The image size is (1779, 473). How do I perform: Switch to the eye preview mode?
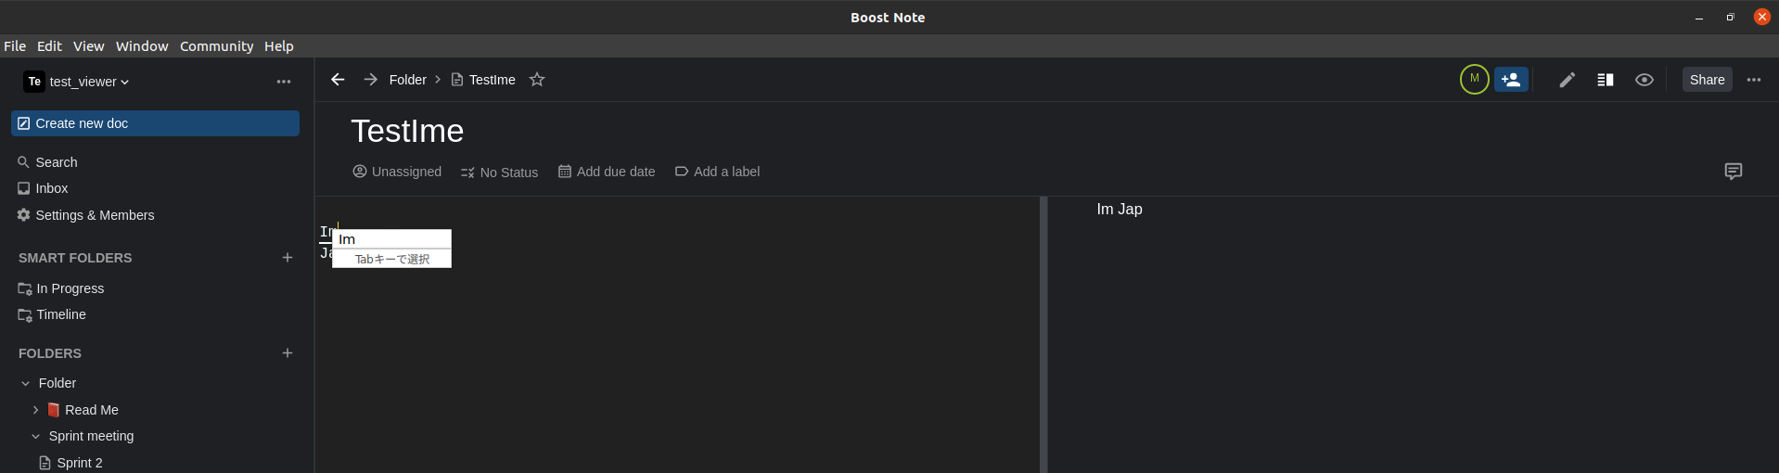click(1645, 80)
